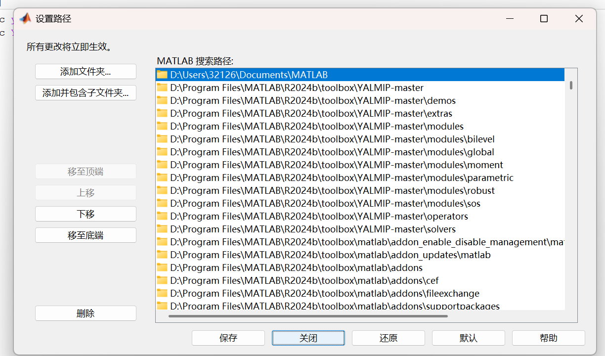
Task: Select the toolbox\YALMIP-master path text
Action: pos(297,88)
